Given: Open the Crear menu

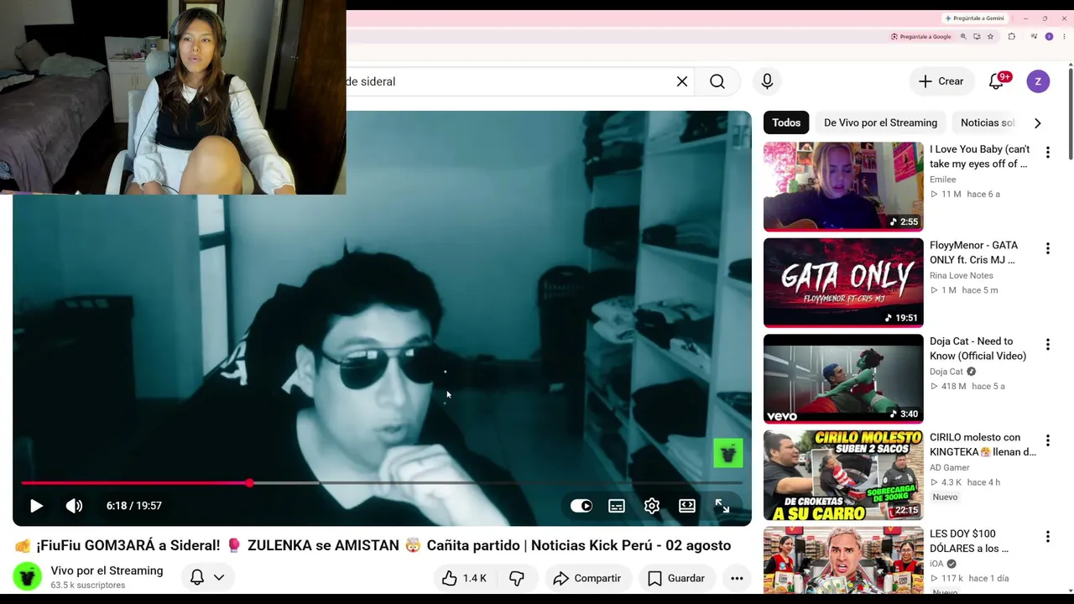Looking at the screenshot, I should [941, 81].
